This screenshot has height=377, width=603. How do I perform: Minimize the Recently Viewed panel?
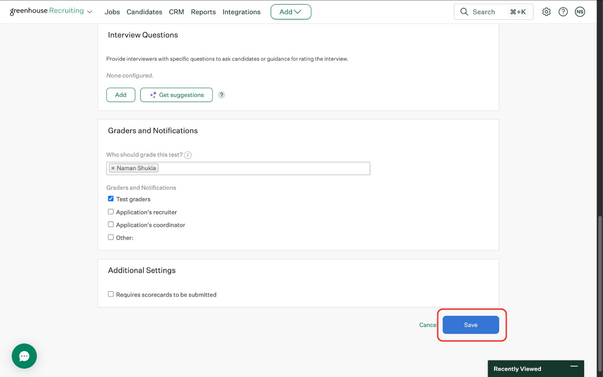point(574,366)
